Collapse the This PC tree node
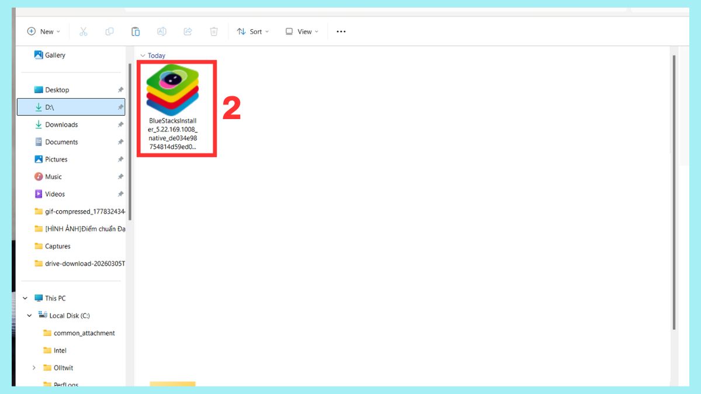Image resolution: width=701 pixels, height=394 pixels. pos(25,298)
